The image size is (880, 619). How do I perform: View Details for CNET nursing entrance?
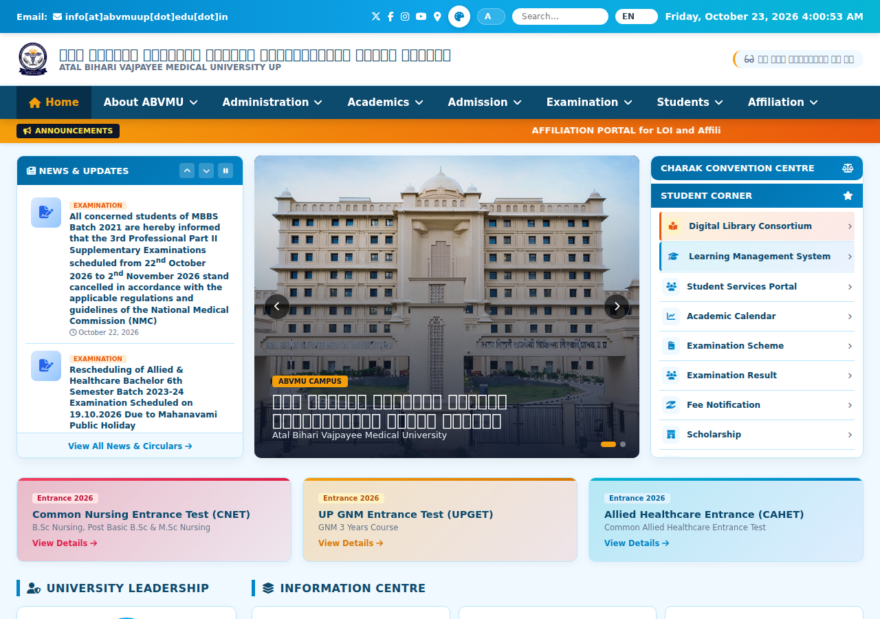(x=65, y=543)
